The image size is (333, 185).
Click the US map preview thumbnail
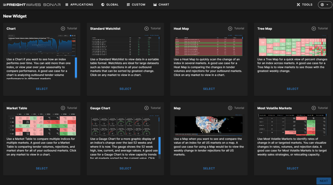209,125
